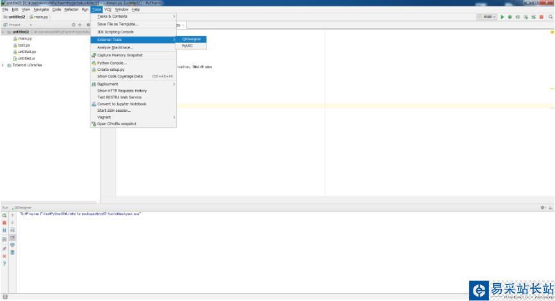Run with coverage icon in top toolbar
The image size is (555, 301).
(x=518, y=17)
